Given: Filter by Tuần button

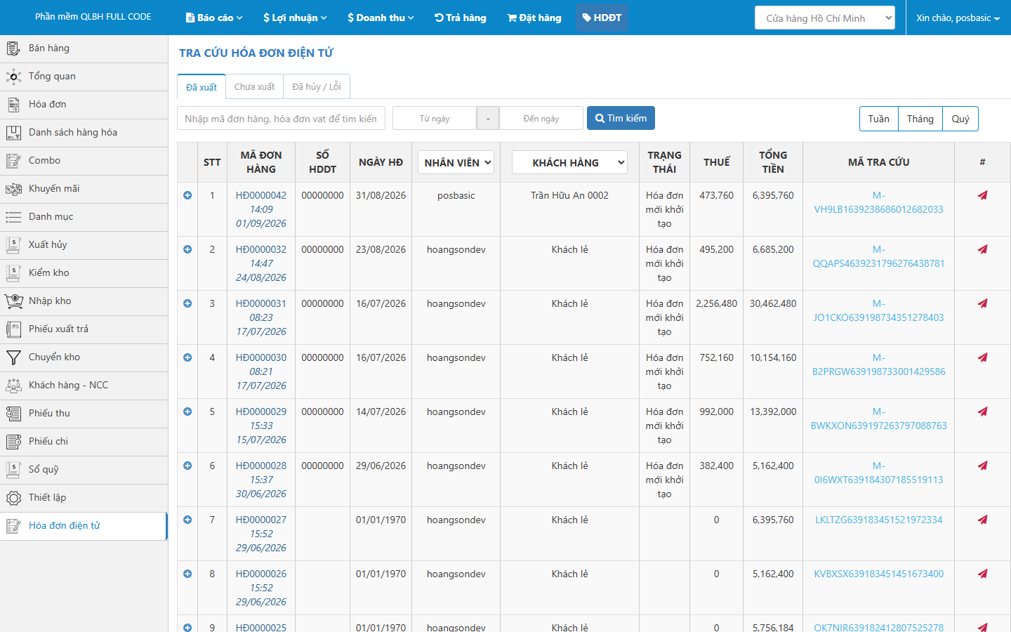Looking at the screenshot, I should tap(878, 119).
